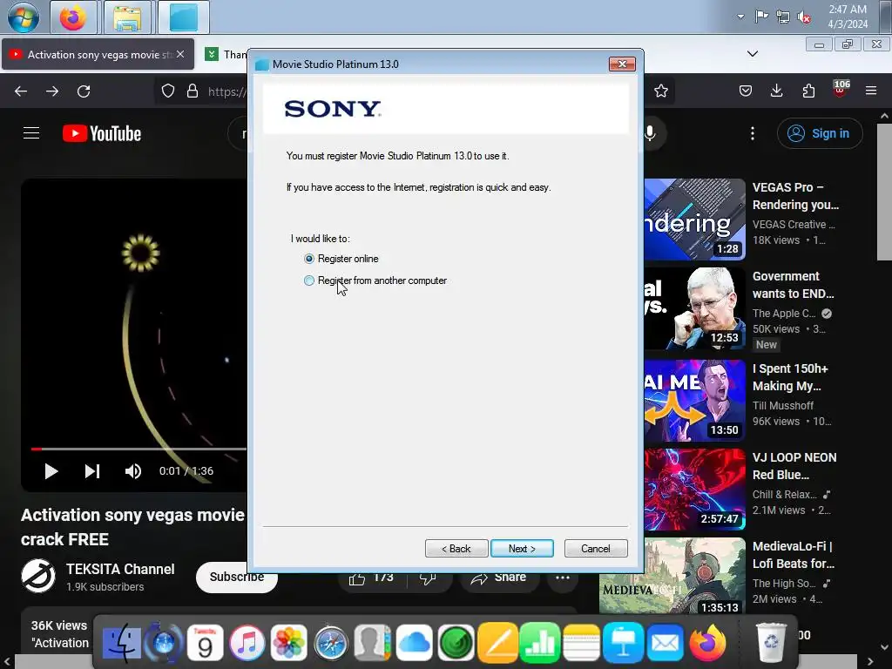The width and height of the screenshot is (892, 669).
Task: Open File Explorer from the top taskbar
Action: click(127, 17)
